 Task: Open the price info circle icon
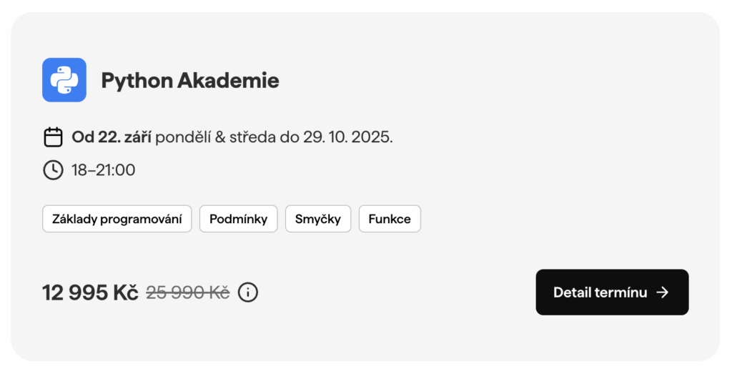click(x=247, y=292)
